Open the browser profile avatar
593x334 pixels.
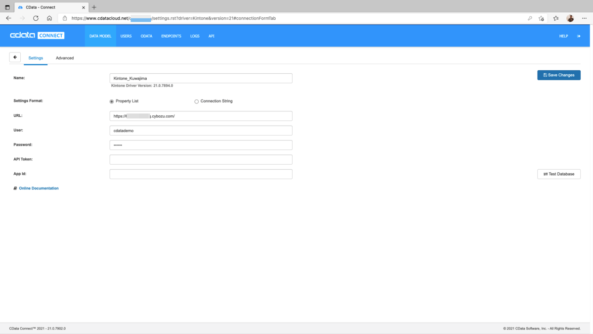click(x=570, y=18)
